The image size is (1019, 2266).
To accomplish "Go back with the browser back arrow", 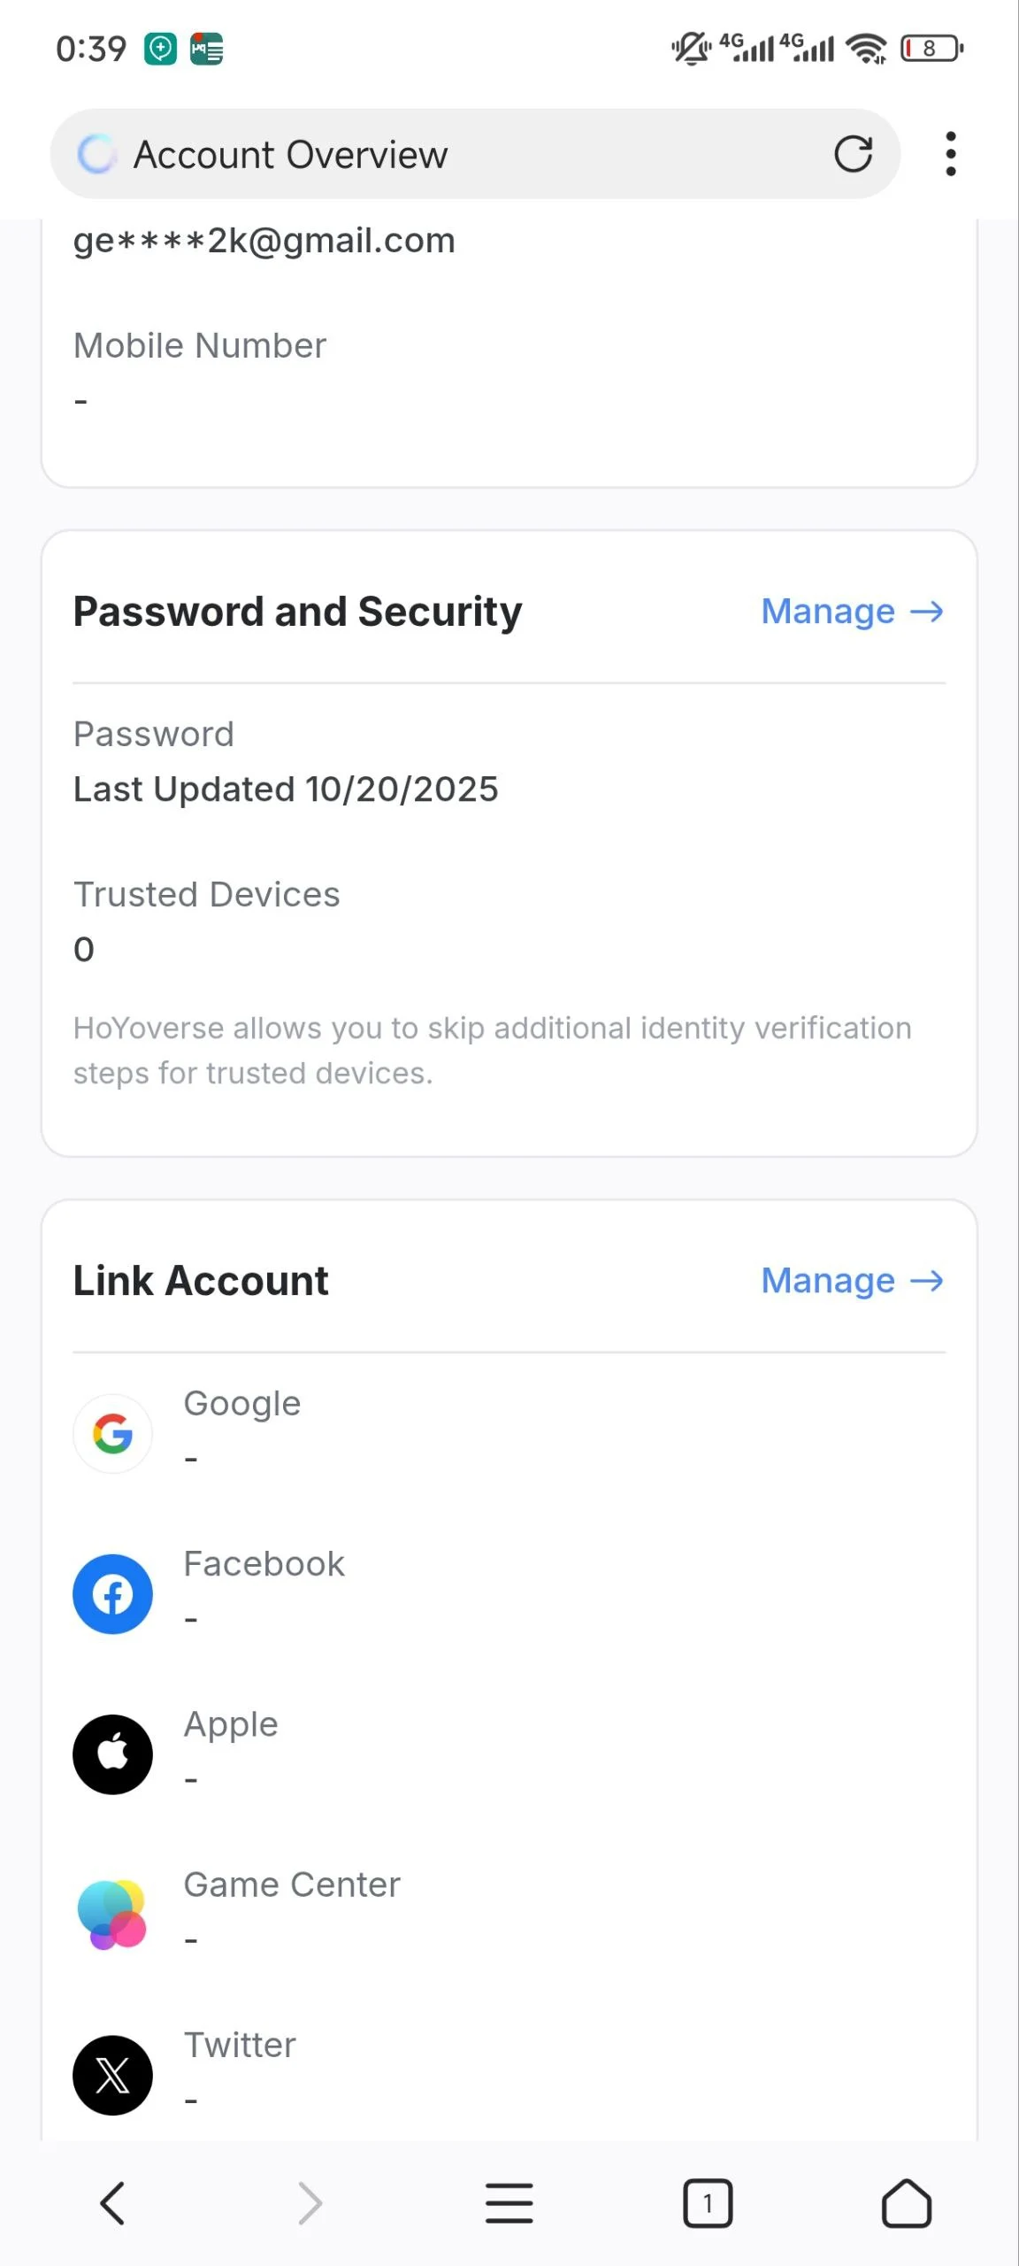I will coord(112,2202).
